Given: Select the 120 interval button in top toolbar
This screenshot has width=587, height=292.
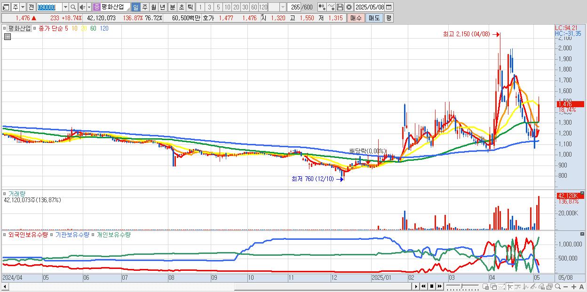Looking at the screenshot, I should [263, 7].
